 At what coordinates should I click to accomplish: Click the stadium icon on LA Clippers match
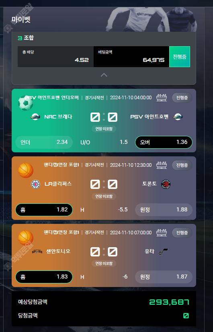pos(162,165)
